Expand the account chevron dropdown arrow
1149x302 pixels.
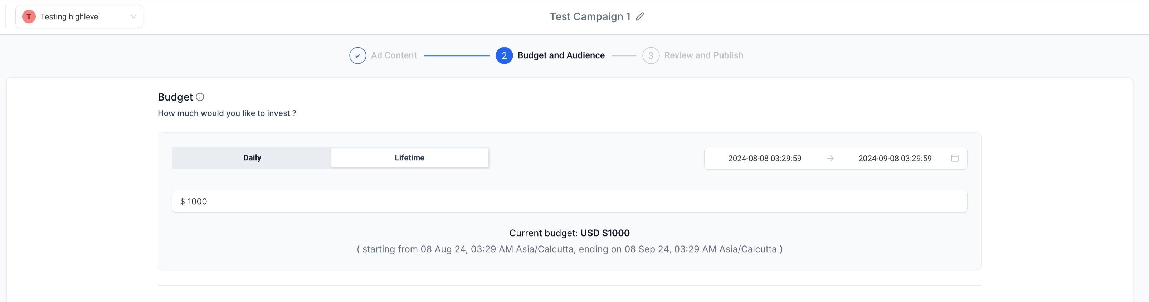click(x=133, y=16)
